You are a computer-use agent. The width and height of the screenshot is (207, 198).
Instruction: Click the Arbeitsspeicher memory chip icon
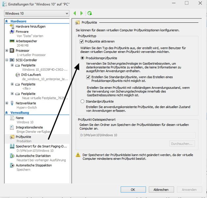pyautogui.click(x=12, y=41)
